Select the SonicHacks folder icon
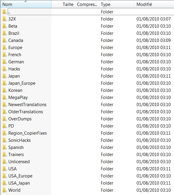174x195 pixels. [4, 140]
